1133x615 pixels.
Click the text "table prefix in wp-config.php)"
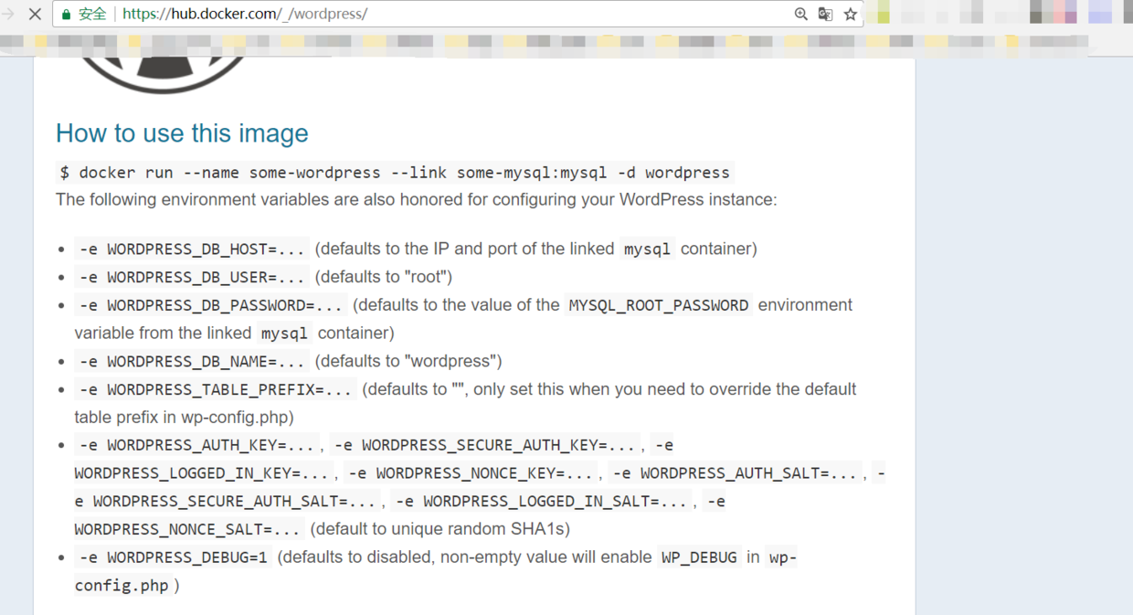tap(184, 417)
